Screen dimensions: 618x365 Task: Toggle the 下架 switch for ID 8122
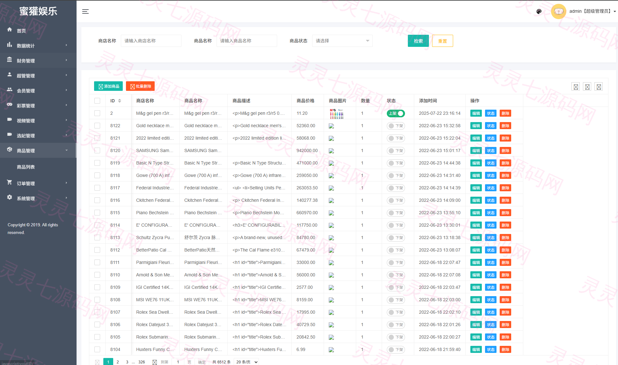(396, 126)
